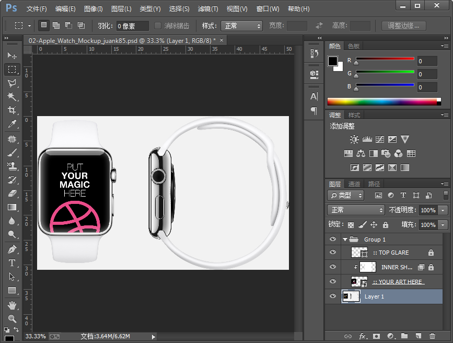
Task: Close the document tab
Action: click(222, 40)
